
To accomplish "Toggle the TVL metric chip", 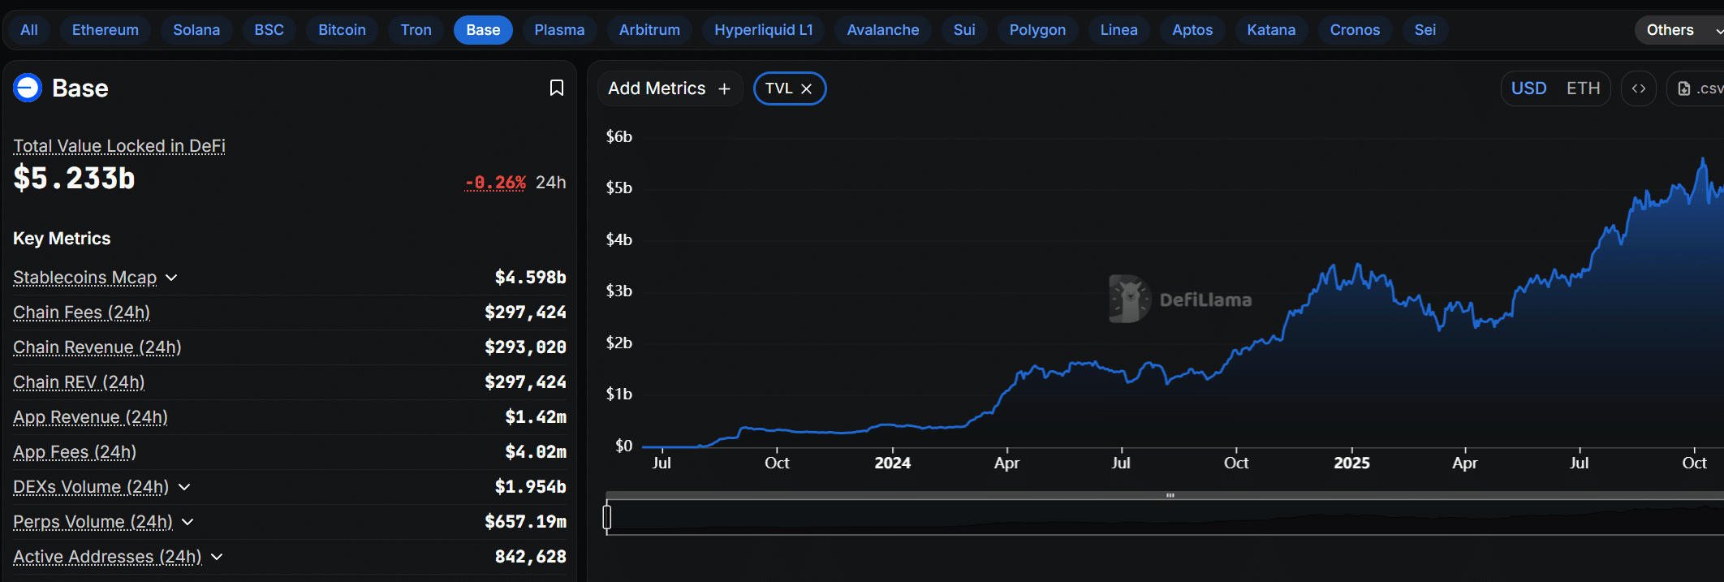I will (x=778, y=88).
